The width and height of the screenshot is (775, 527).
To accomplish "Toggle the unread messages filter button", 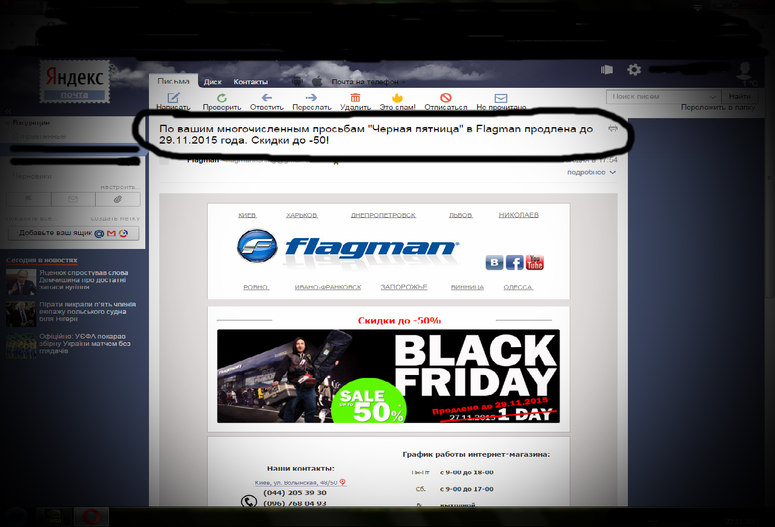I will [x=73, y=199].
